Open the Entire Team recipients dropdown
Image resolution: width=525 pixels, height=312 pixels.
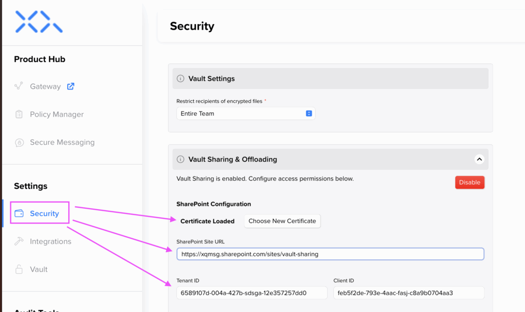[x=246, y=114]
